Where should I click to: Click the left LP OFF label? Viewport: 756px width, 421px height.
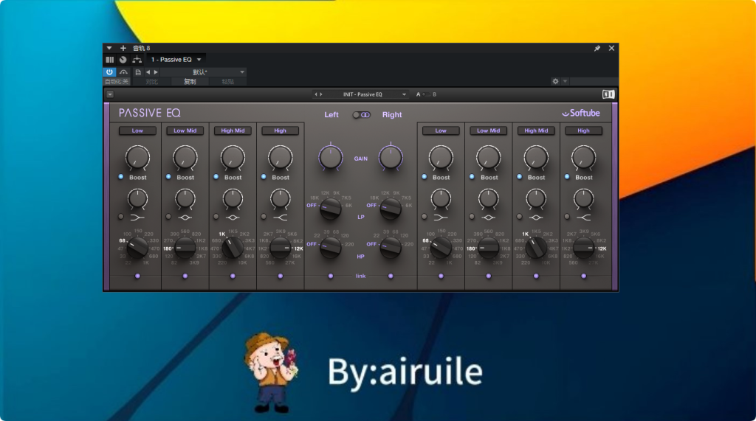click(x=312, y=205)
